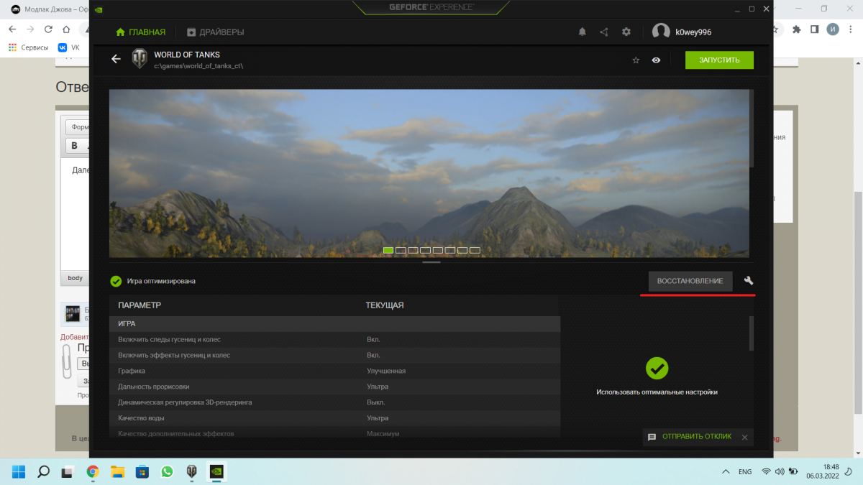Open Task View on taskbar
The image size is (863, 485).
[x=68, y=471]
